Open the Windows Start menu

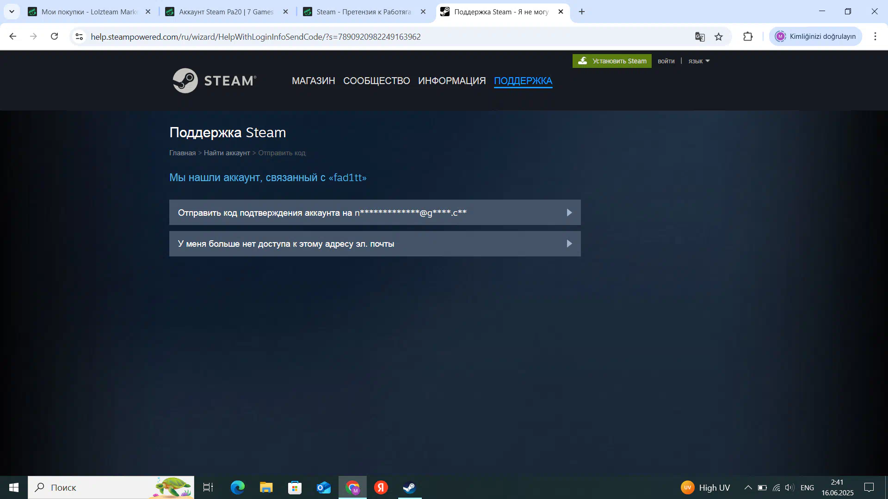tap(14, 487)
